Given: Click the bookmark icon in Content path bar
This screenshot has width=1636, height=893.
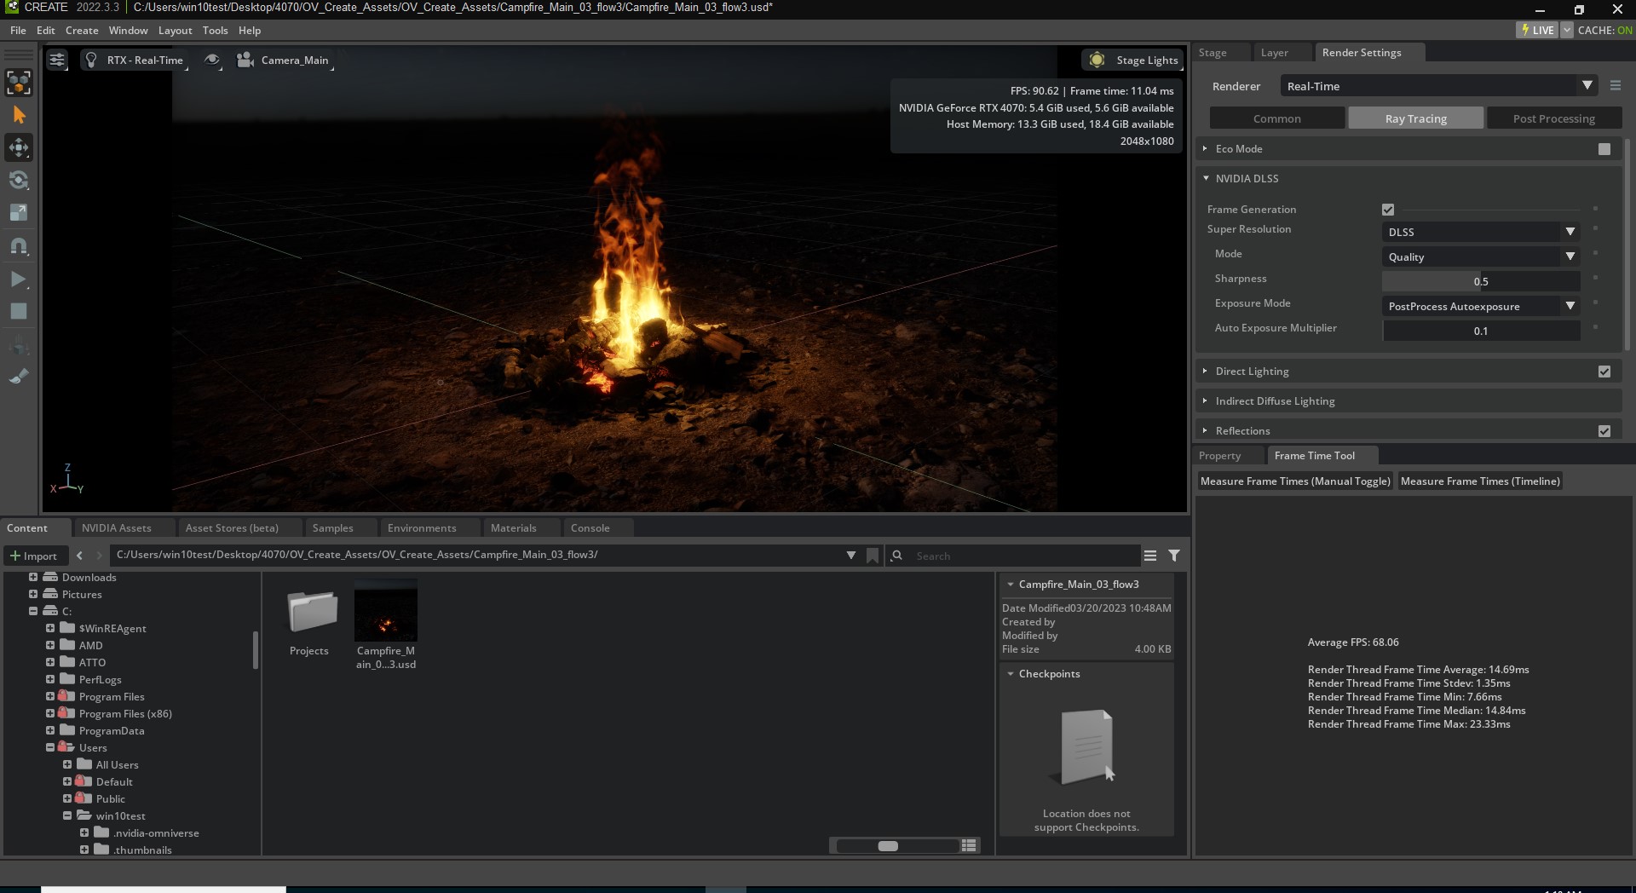Looking at the screenshot, I should tap(873, 556).
